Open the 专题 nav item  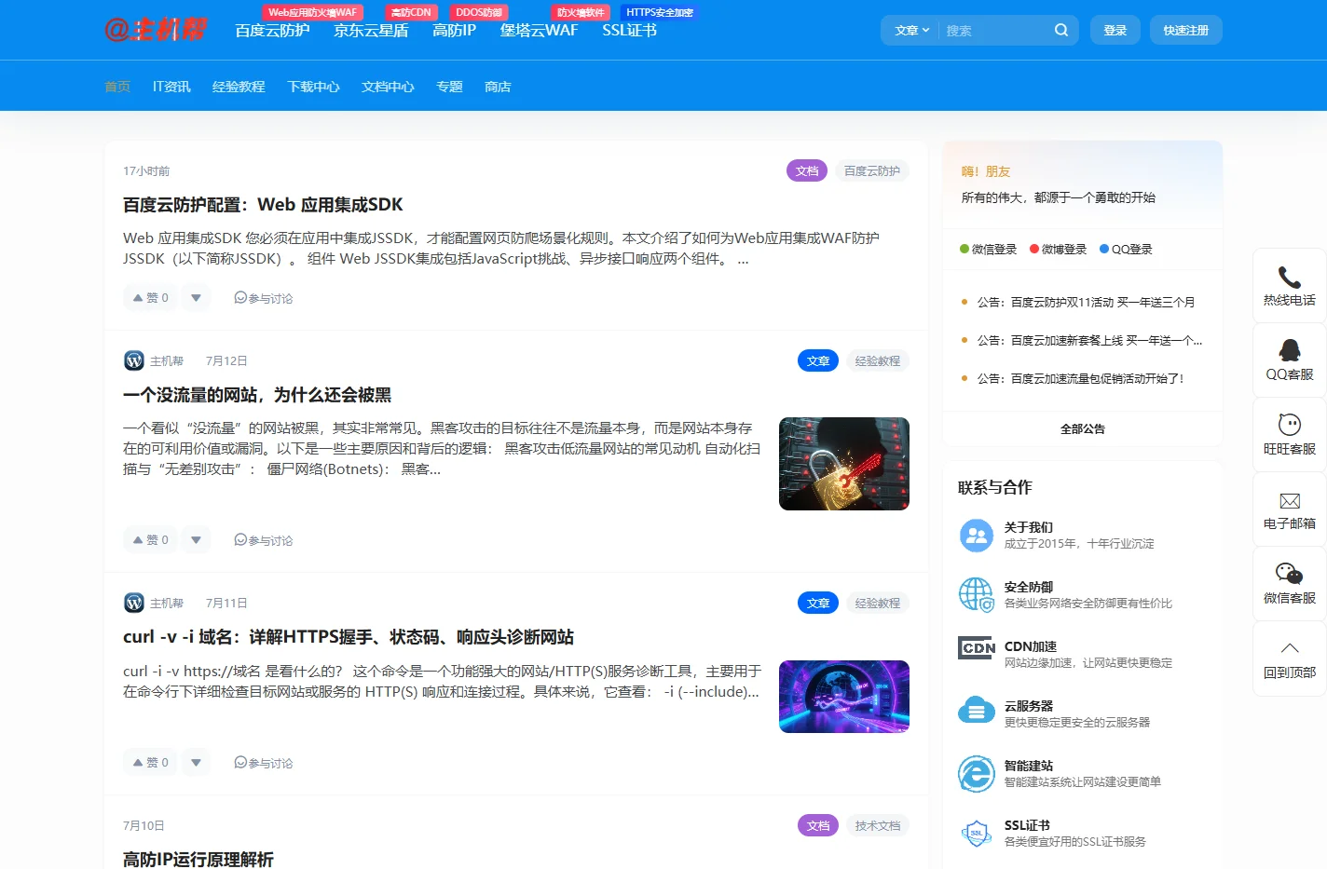[x=449, y=87]
